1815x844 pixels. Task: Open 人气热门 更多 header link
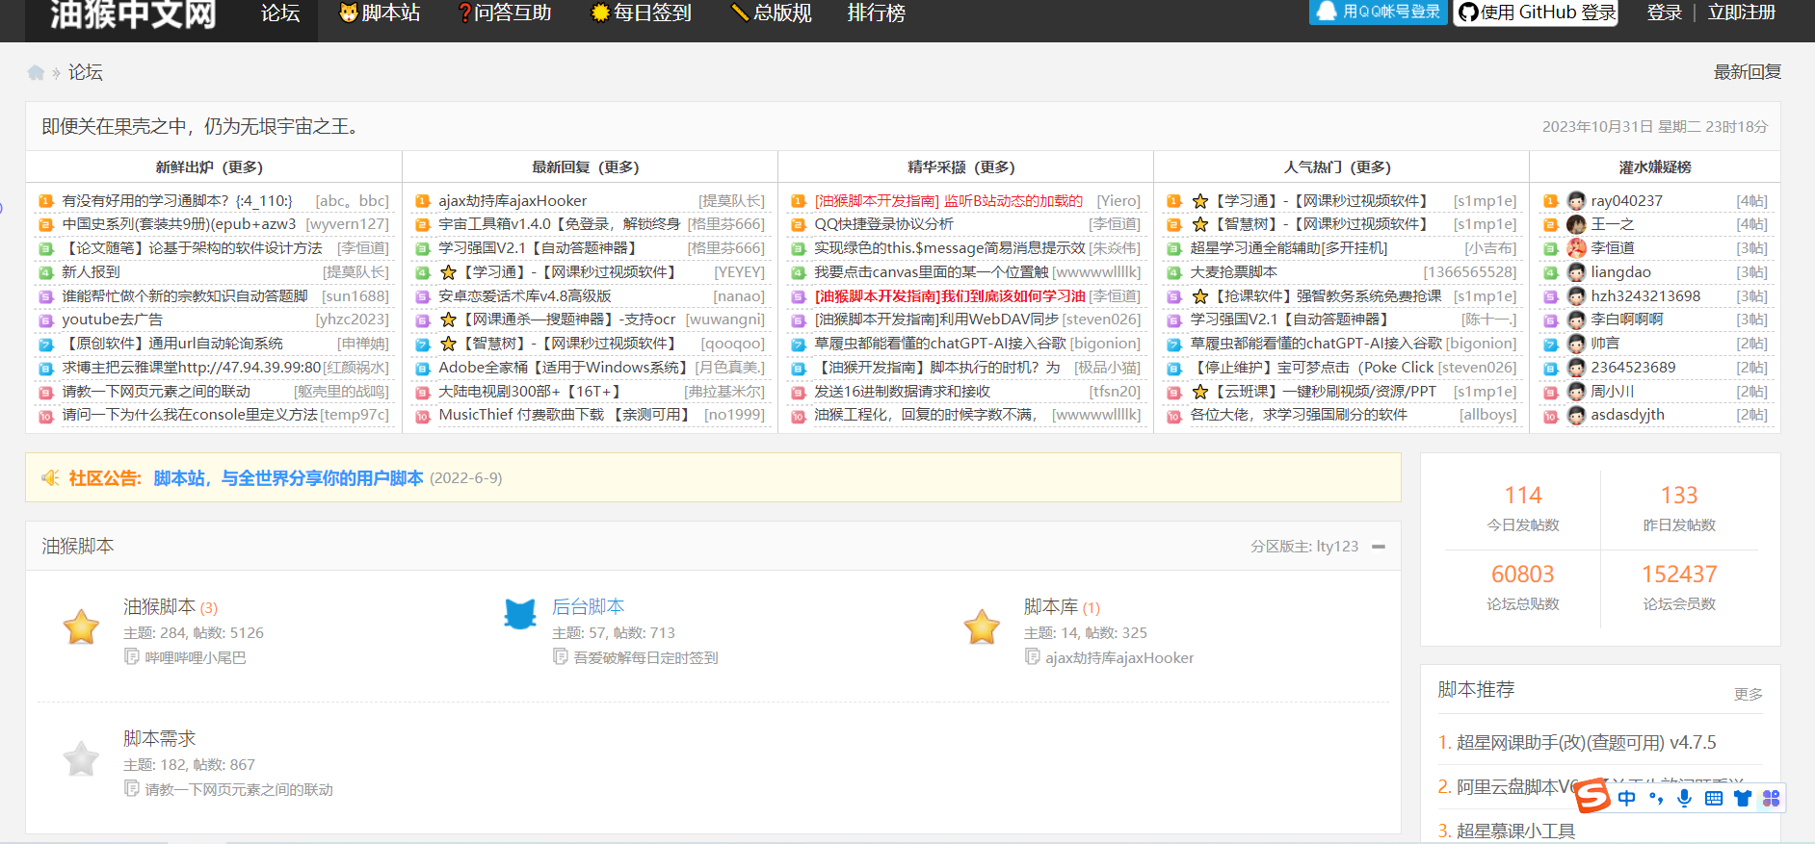point(1370,167)
